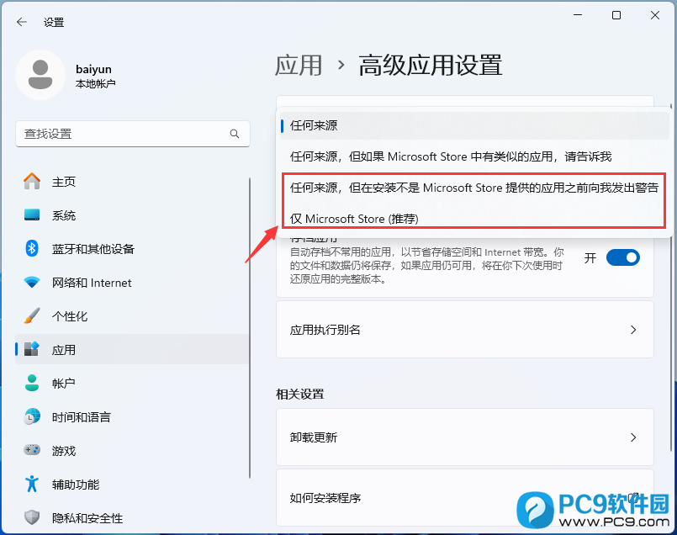Click the Time and language globe icon
677x535 pixels.
tap(32, 416)
